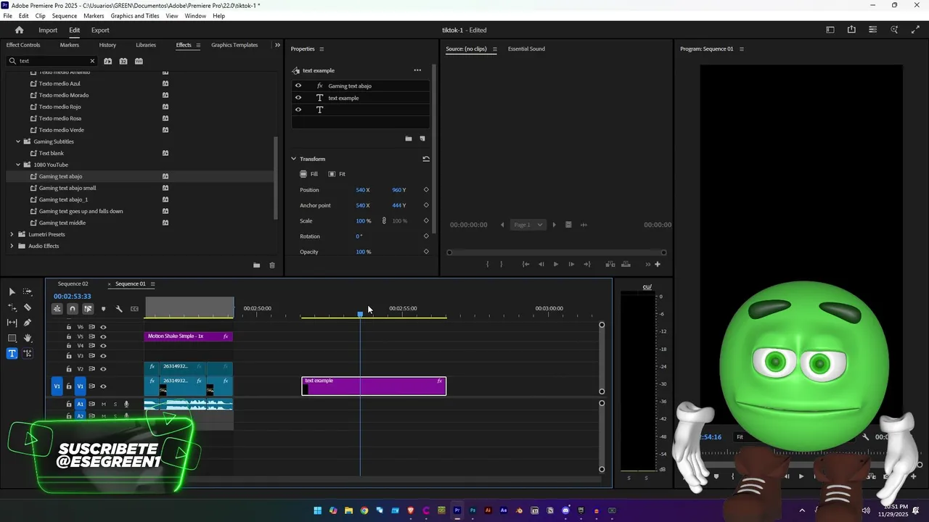Screen dimensions: 929x522
Task: Show hidden panel tabs overflow chevron
Action: click(x=277, y=45)
